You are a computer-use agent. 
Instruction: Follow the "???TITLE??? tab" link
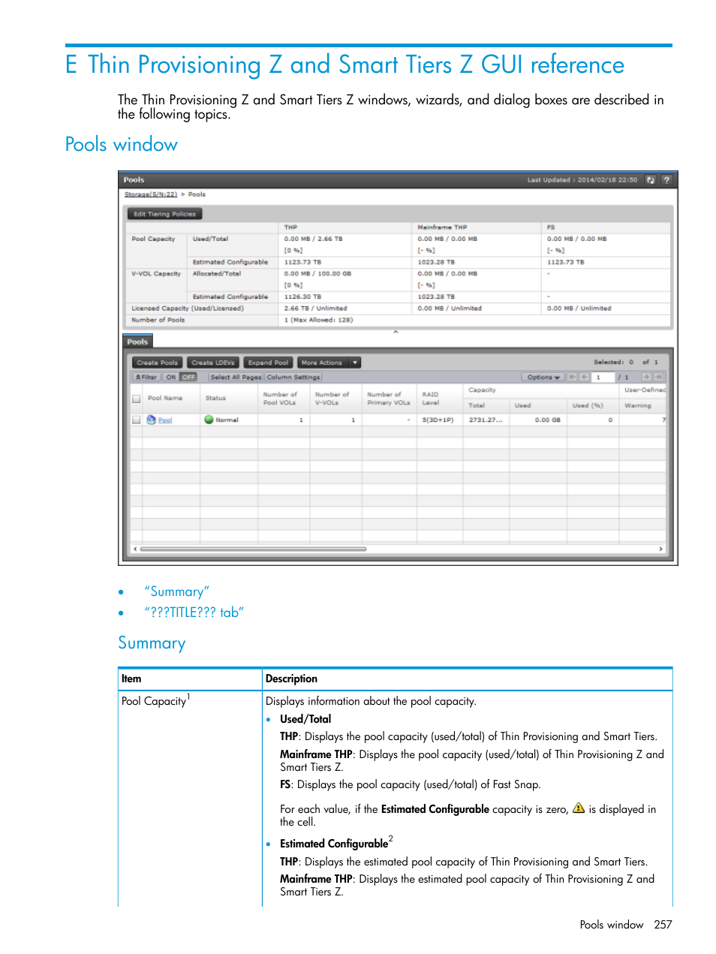tap(194, 612)
